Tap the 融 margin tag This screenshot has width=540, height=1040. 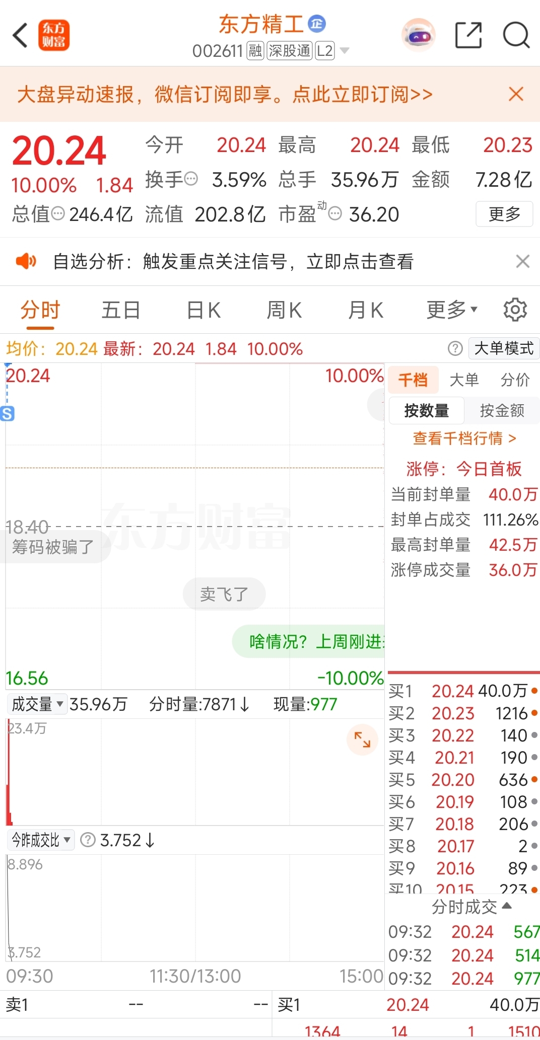(x=255, y=51)
